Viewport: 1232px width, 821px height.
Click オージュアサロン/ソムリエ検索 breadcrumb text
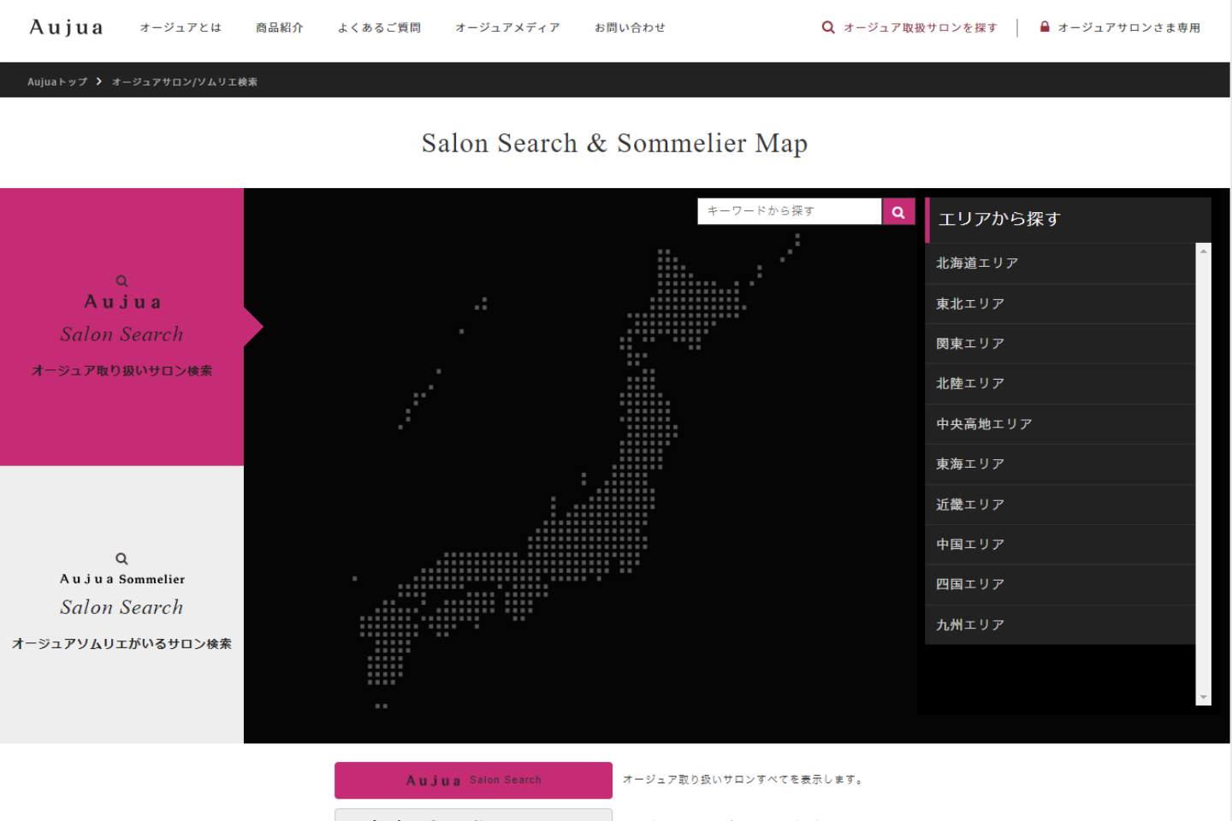click(x=185, y=81)
